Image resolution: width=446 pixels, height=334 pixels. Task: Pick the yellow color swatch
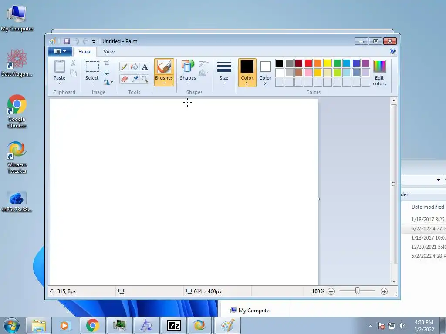click(x=328, y=63)
